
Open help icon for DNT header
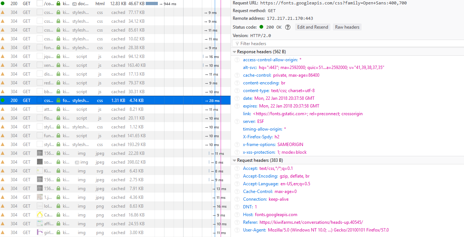coord(237,207)
